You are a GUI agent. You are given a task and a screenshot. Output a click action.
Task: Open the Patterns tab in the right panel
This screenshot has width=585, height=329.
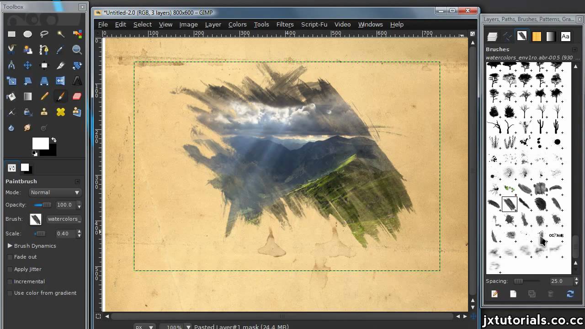537,36
